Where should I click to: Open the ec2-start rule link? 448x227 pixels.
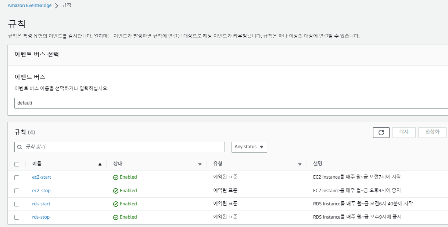coord(42,177)
